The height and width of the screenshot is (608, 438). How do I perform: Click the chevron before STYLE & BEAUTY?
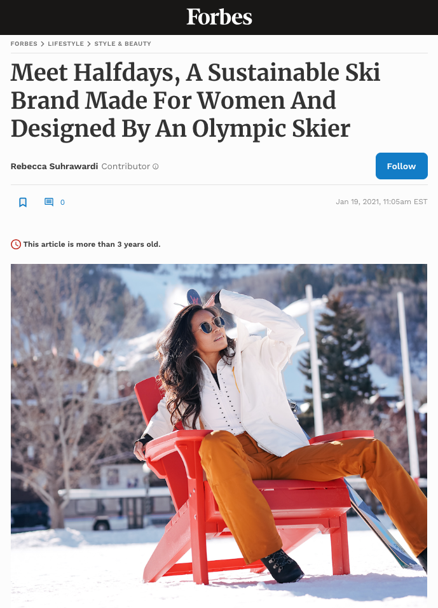89,44
